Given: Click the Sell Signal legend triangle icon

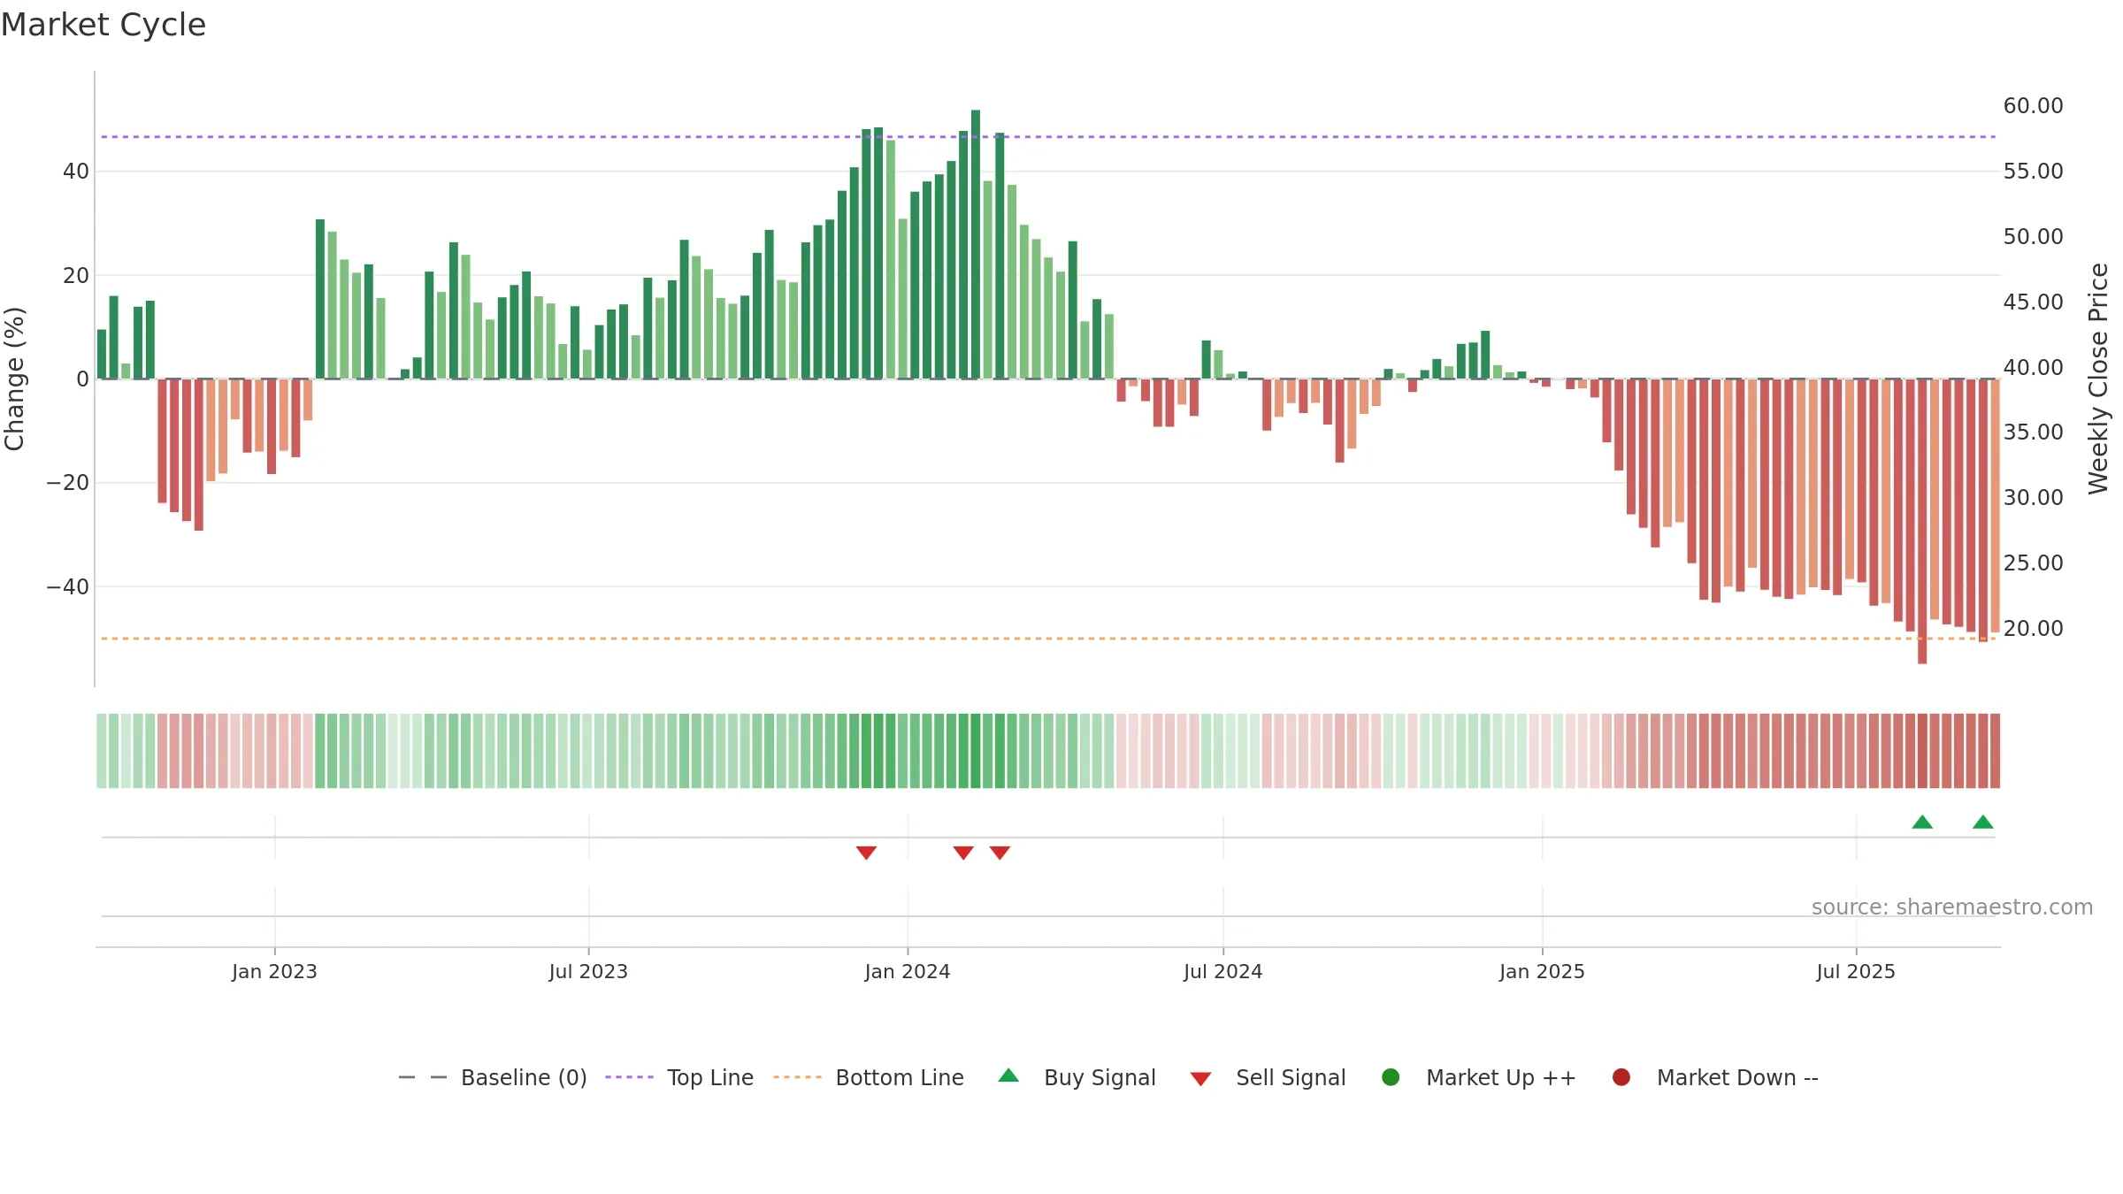Looking at the screenshot, I should point(1200,1079).
